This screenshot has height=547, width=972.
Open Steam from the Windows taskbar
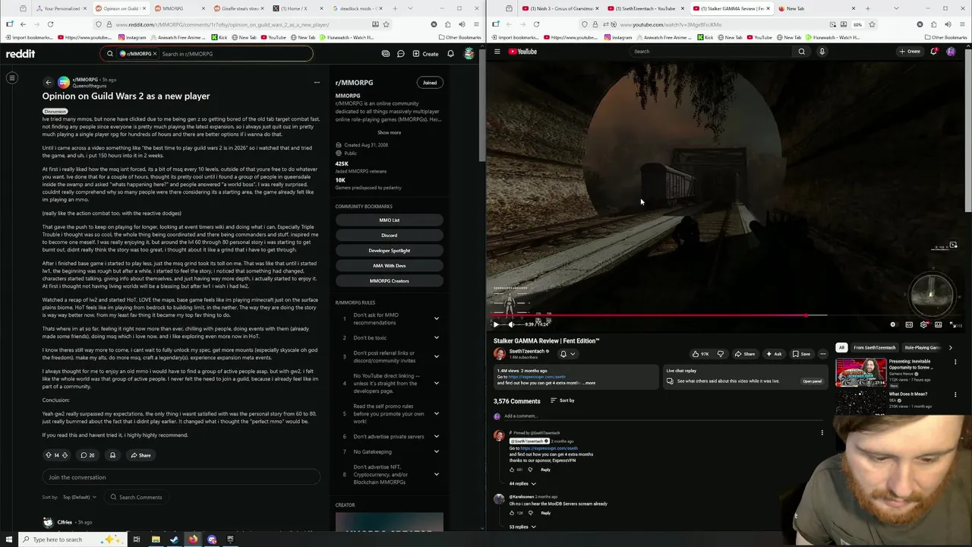click(174, 539)
